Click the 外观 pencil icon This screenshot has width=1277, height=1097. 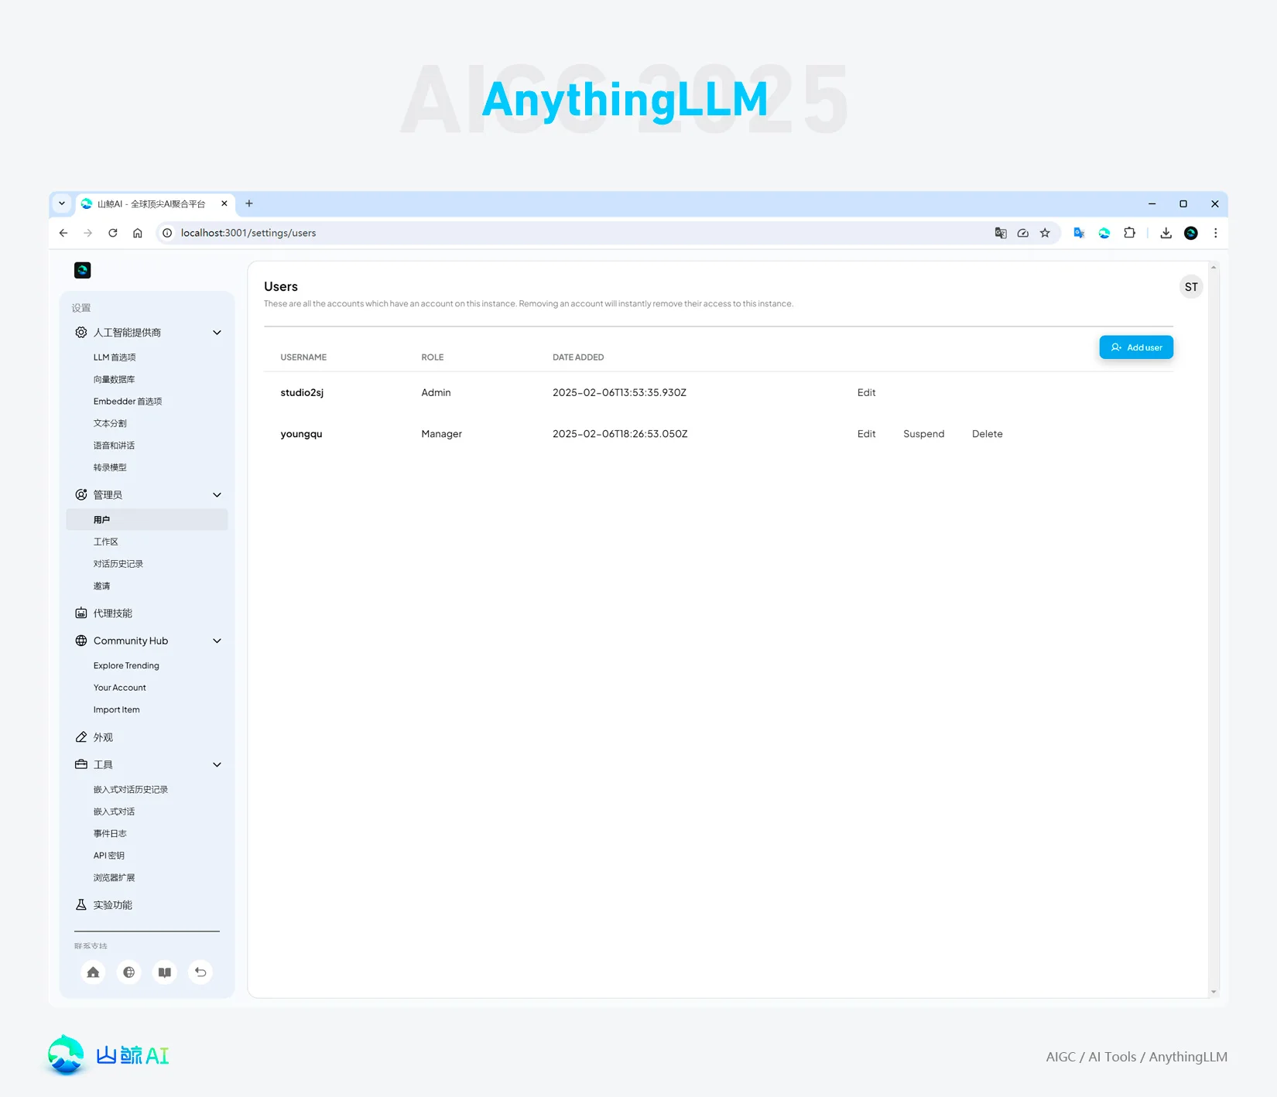click(x=81, y=737)
